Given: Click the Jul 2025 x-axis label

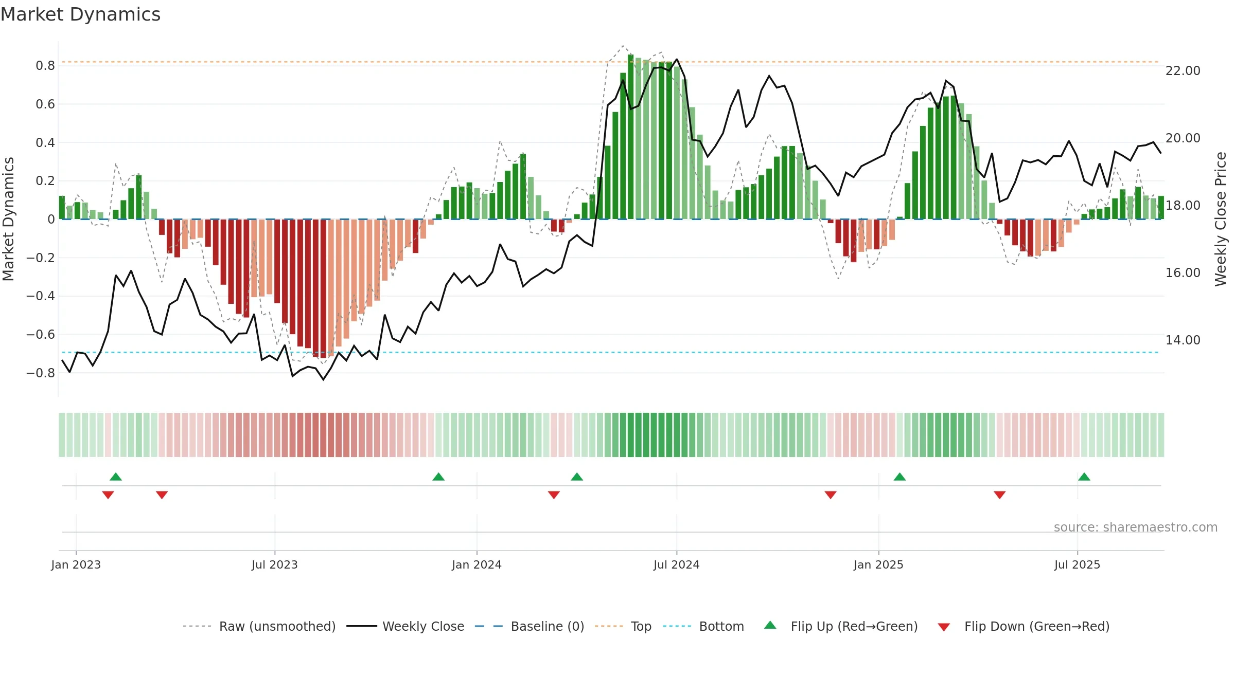Looking at the screenshot, I should coord(1078,565).
